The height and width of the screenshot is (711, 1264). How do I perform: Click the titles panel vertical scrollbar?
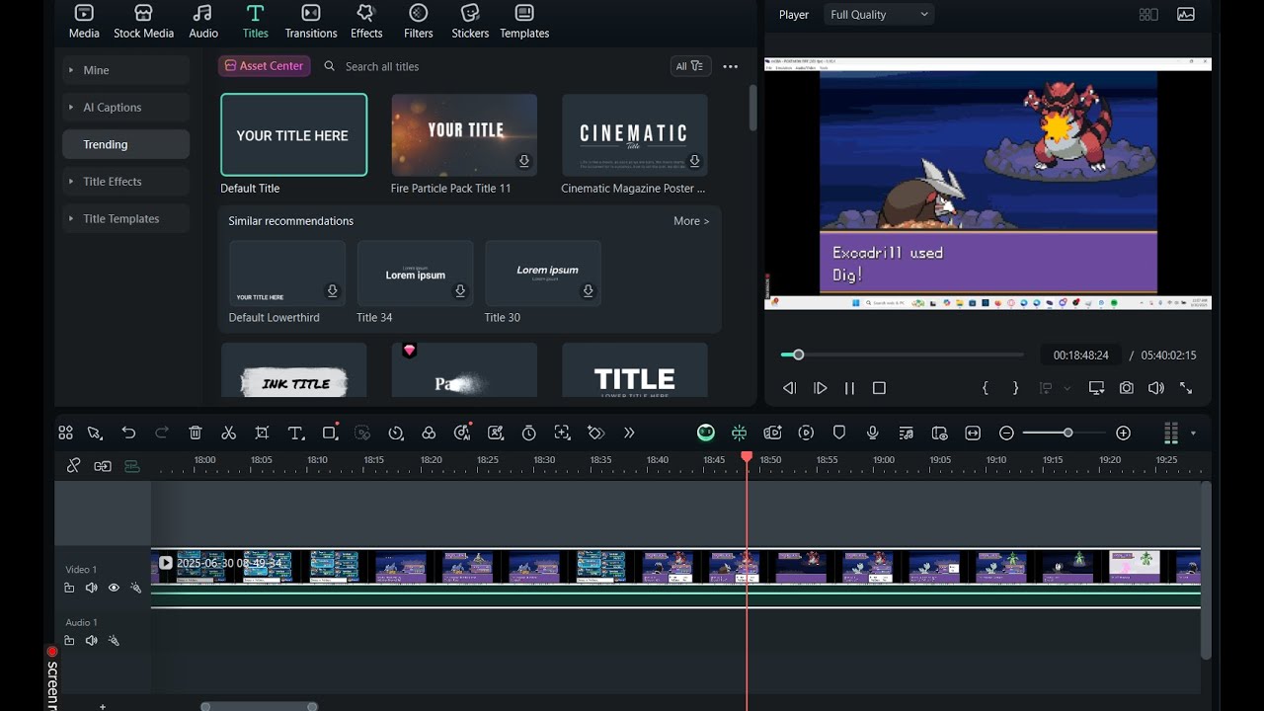tap(752, 108)
